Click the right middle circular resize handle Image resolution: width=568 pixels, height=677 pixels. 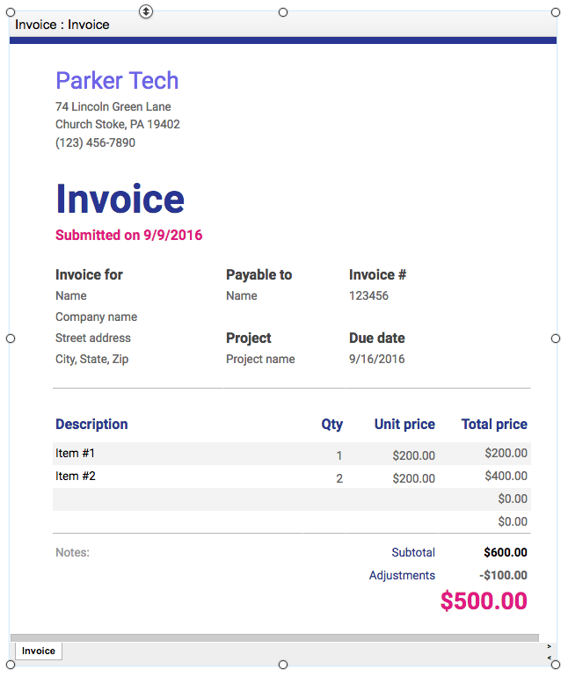tap(556, 338)
